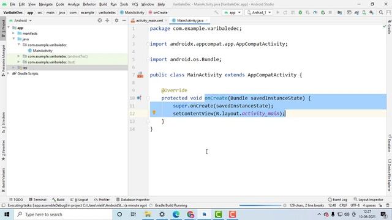Screen dimensions: 392x220
Task: Open the VCS menu
Action: pos(135,4)
